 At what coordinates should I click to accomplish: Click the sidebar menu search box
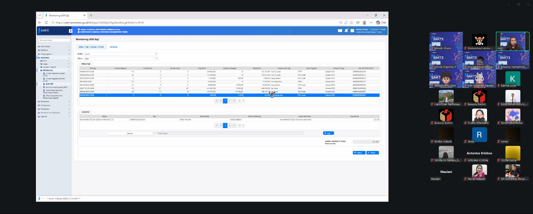tap(54, 40)
